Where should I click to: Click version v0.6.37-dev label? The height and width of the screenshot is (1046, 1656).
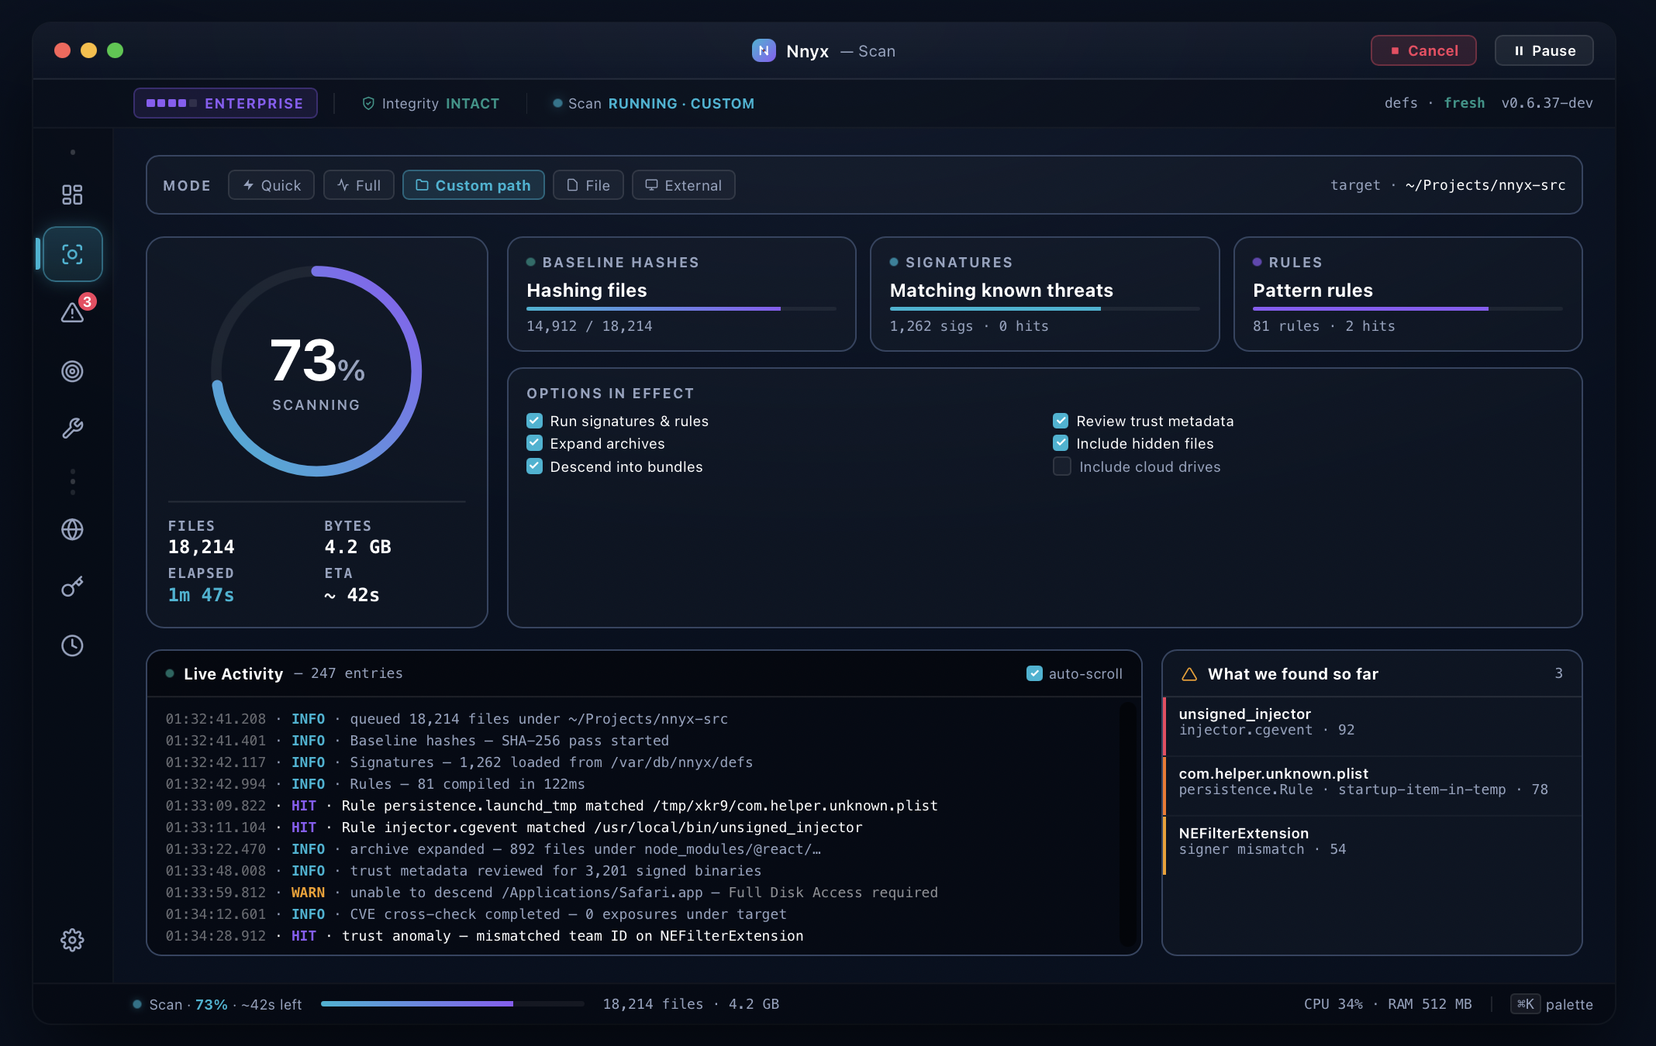click(x=1547, y=103)
